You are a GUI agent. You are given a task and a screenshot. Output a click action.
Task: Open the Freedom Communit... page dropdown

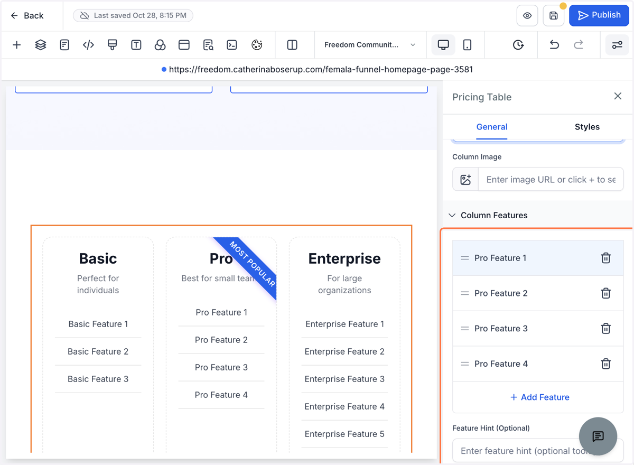pyautogui.click(x=370, y=45)
